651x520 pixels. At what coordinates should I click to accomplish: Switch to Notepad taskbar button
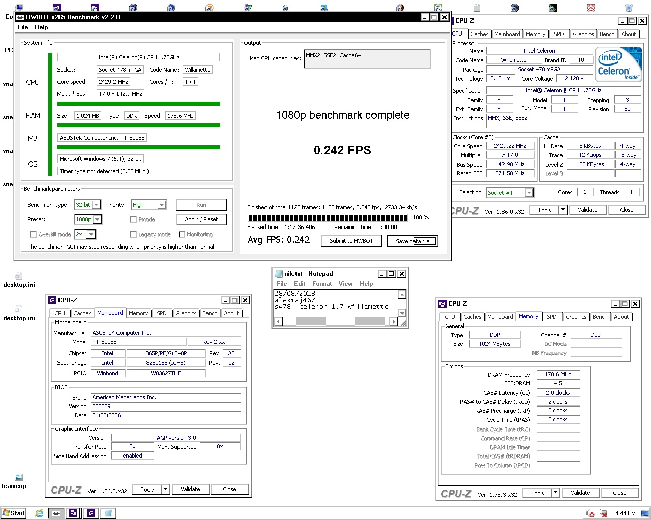point(108,513)
